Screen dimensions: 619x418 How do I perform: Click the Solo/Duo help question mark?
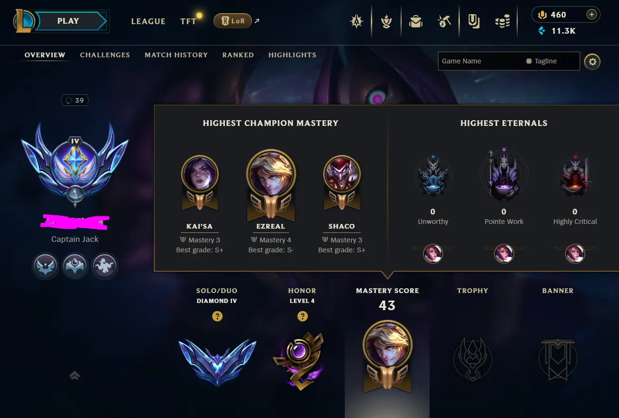coord(217,316)
